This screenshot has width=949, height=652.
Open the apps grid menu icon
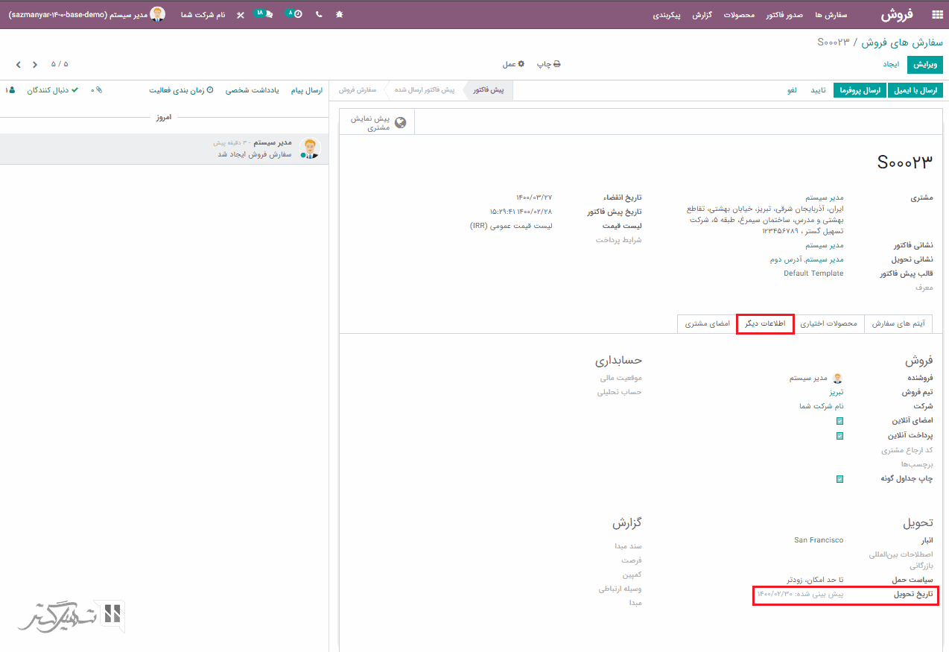(x=936, y=14)
